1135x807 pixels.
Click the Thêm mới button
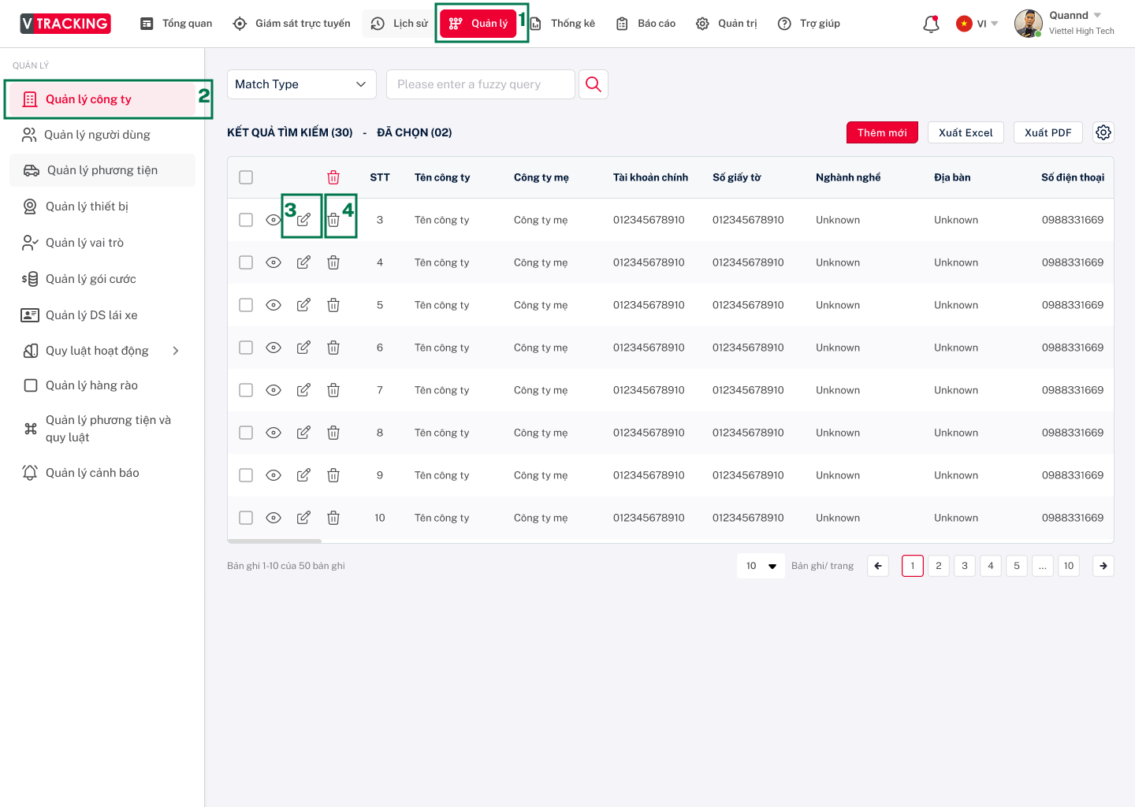coord(882,132)
